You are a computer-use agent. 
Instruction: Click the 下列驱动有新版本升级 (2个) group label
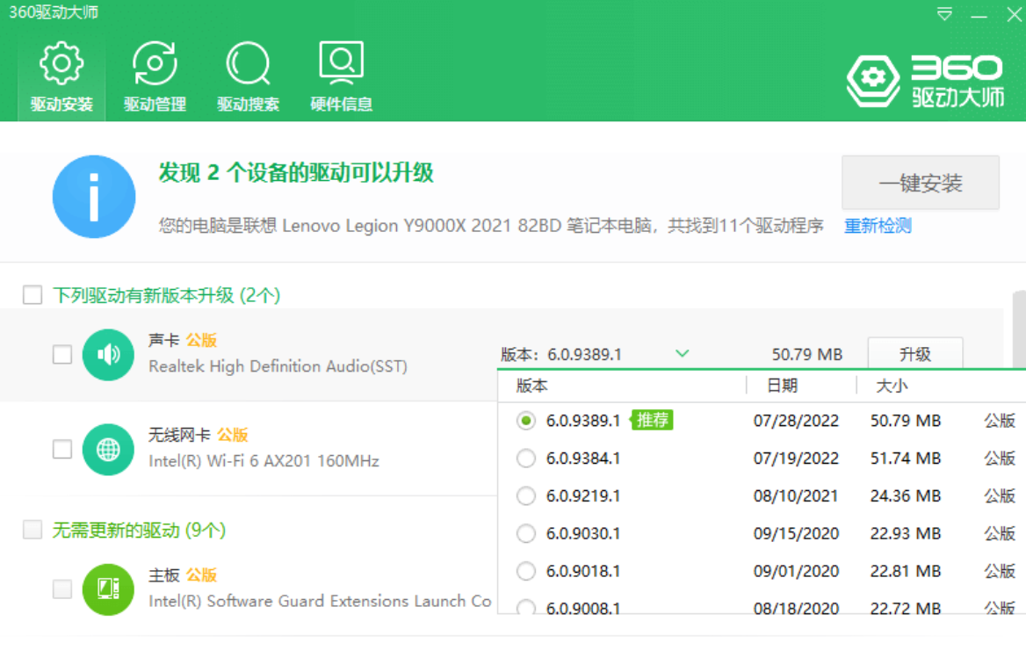[167, 295]
